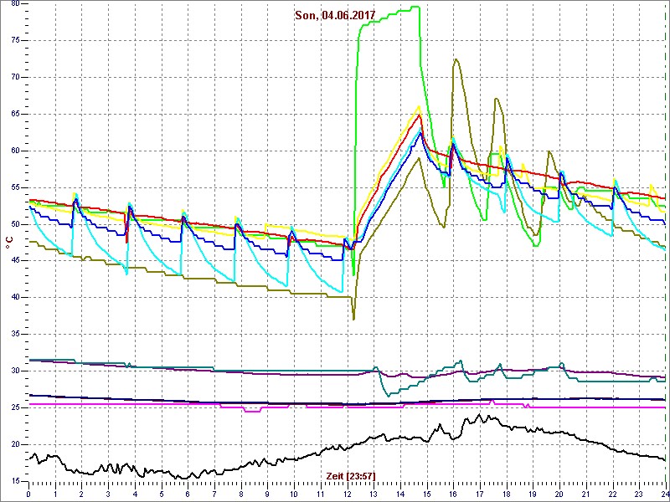Click hour '21' on the time axis

click(585, 494)
